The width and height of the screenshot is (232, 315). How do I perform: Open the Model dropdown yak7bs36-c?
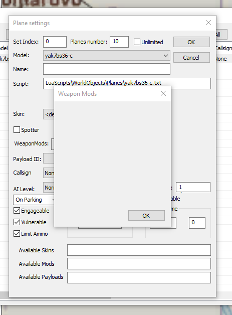point(107,56)
